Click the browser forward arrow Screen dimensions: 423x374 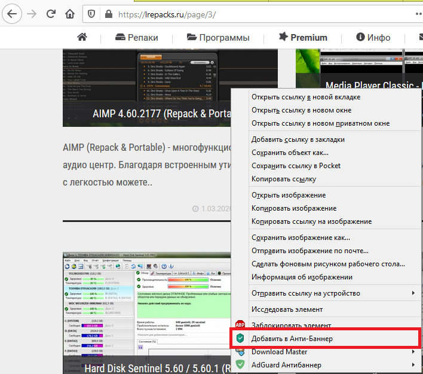tap(32, 14)
